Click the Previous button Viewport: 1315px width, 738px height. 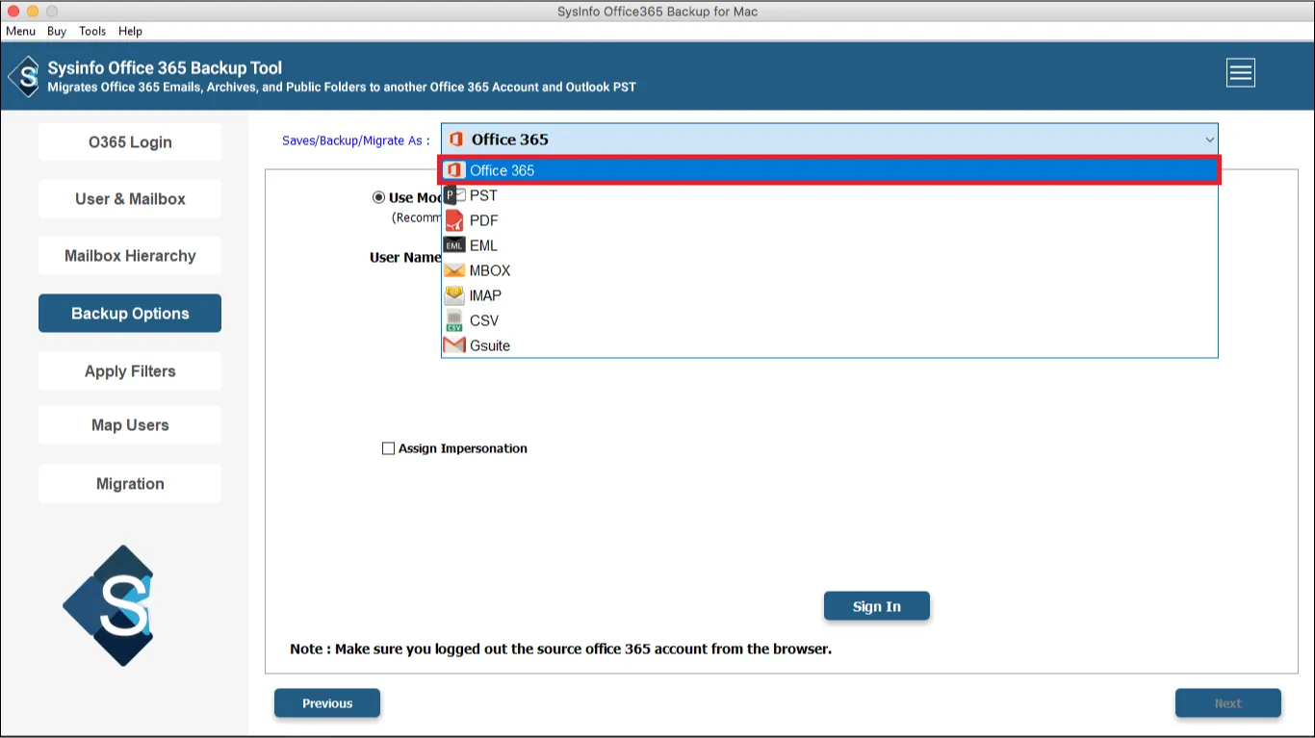point(327,703)
